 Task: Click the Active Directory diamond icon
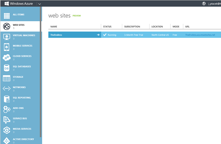coord(7,140)
